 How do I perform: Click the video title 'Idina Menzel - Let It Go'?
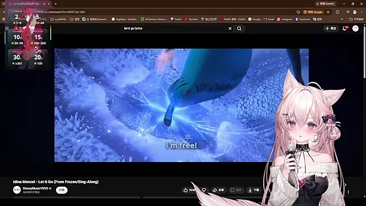pyautogui.click(x=55, y=182)
